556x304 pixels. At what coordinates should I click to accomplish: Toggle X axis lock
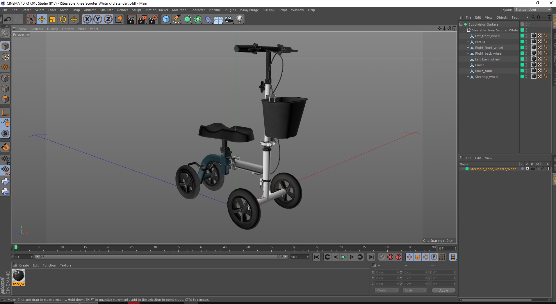coord(87,19)
